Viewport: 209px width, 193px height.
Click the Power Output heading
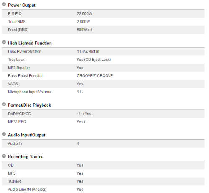coord(22,5)
